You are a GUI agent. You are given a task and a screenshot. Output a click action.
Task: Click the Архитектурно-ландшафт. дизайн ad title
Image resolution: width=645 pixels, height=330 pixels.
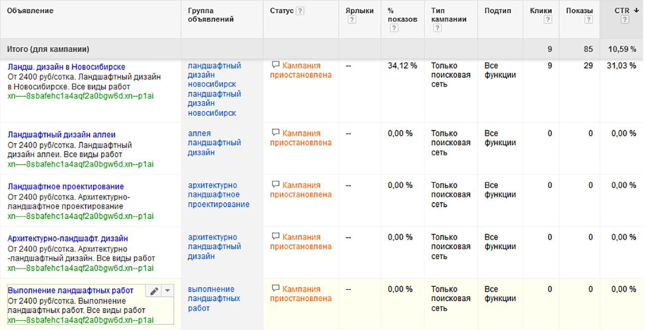coord(68,239)
